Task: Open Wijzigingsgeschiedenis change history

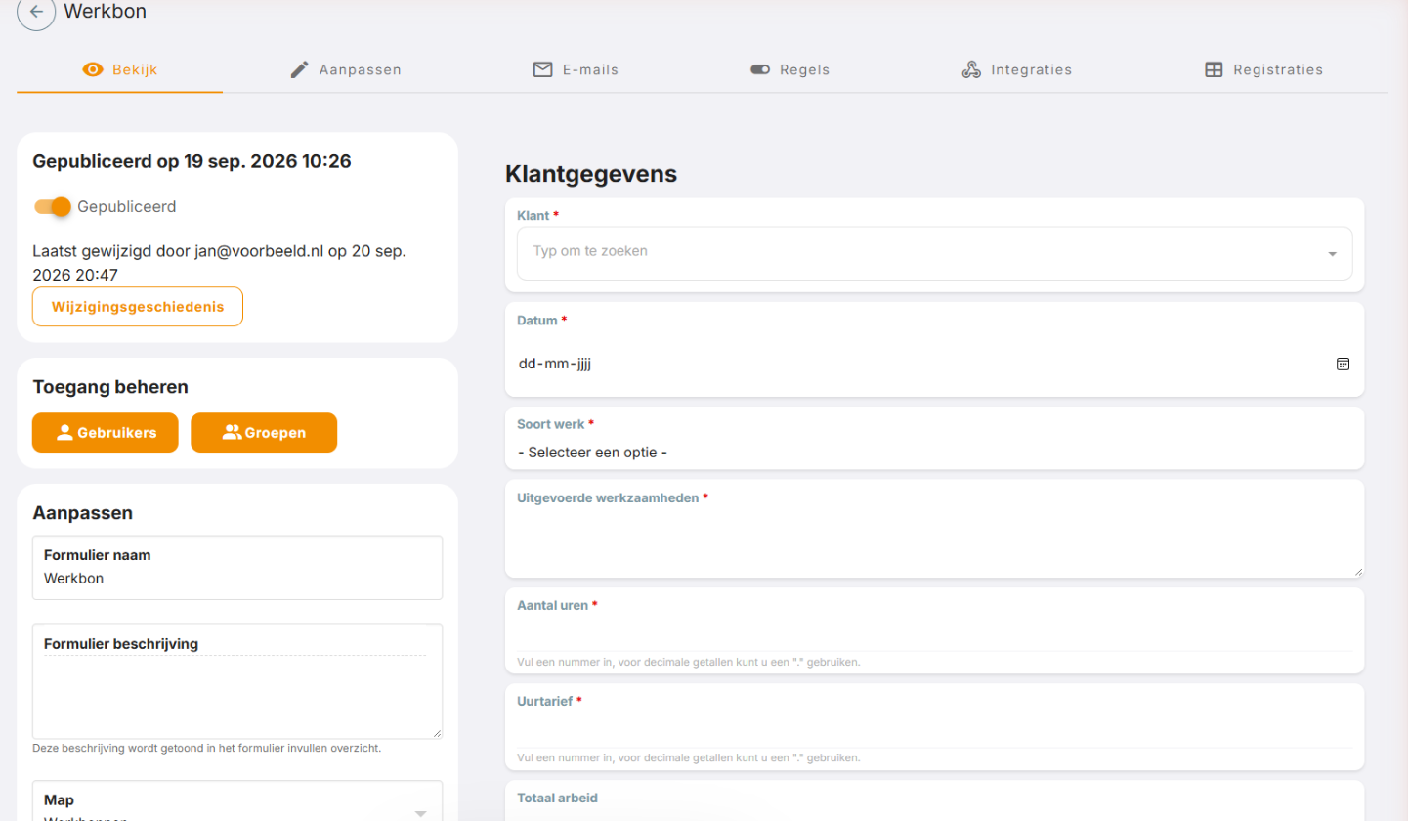Action: click(x=138, y=306)
